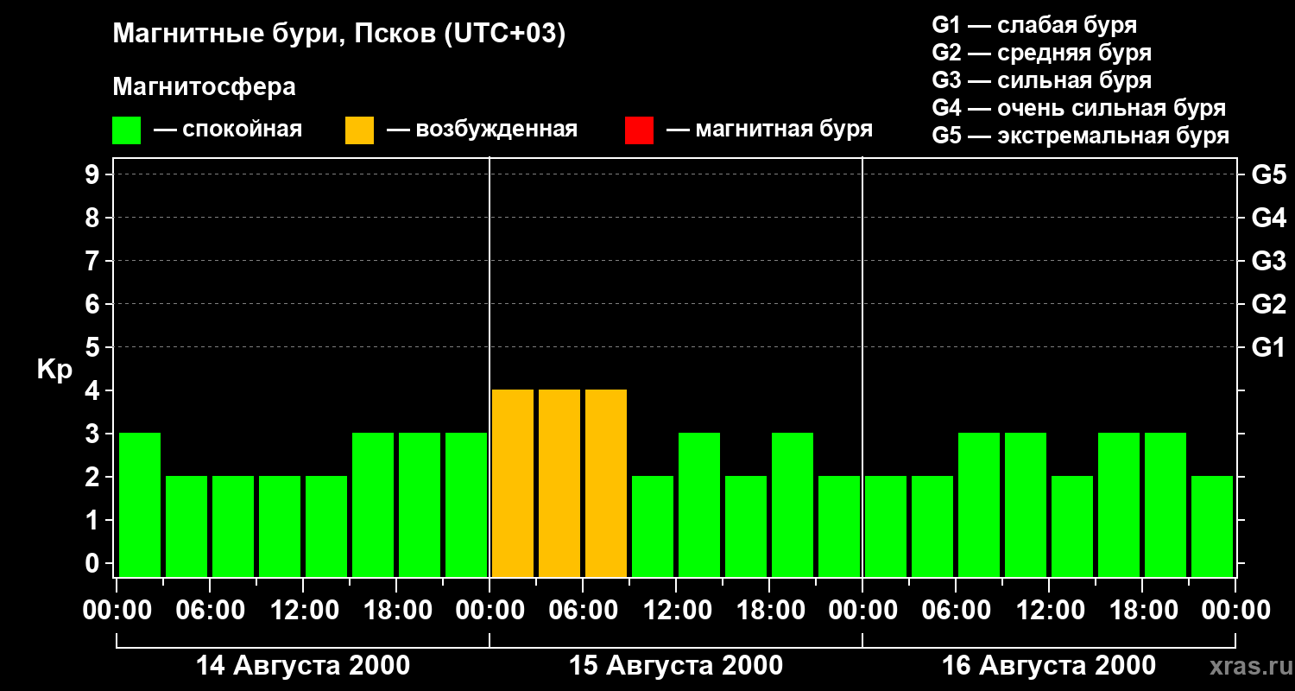Click the 15 August 12:00–15:00 green bar
The image size is (1295, 691).
[699, 504]
